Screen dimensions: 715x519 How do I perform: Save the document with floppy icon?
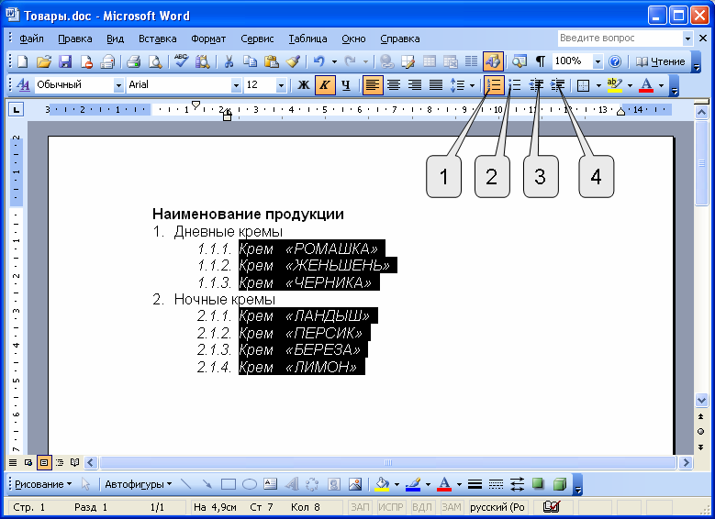(65, 61)
